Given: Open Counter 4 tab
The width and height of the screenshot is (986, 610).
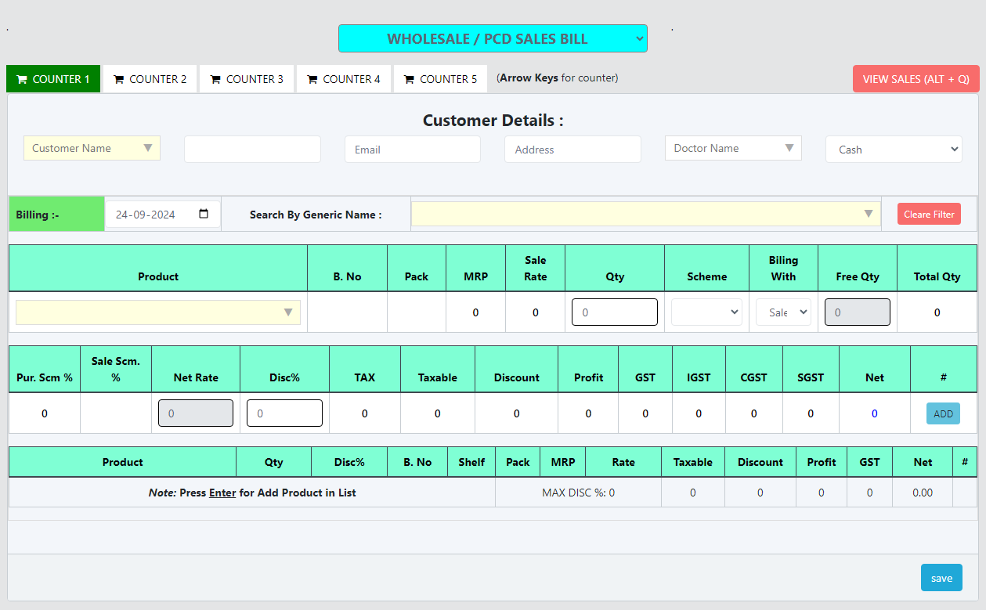Looking at the screenshot, I should [x=343, y=79].
